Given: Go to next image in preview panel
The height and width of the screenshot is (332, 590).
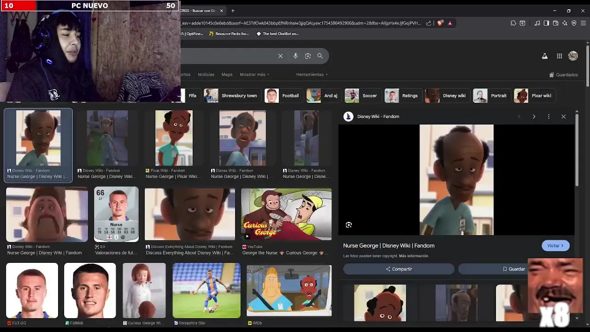Looking at the screenshot, I should pos(534,117).
